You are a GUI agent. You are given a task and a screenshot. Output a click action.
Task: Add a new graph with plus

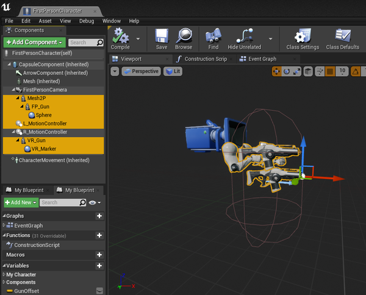[x=99, y=216]
